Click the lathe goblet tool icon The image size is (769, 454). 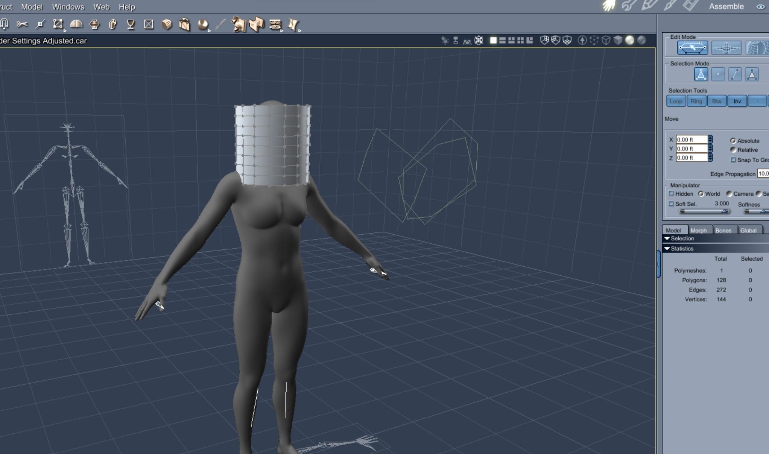coord(131,24)
